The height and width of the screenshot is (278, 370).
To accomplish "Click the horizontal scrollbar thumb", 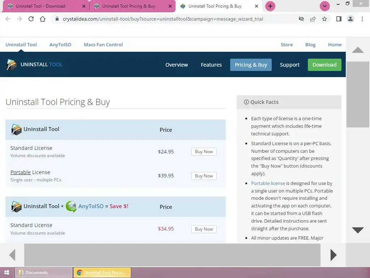I will pyautogui.click(x=172, y=255).
